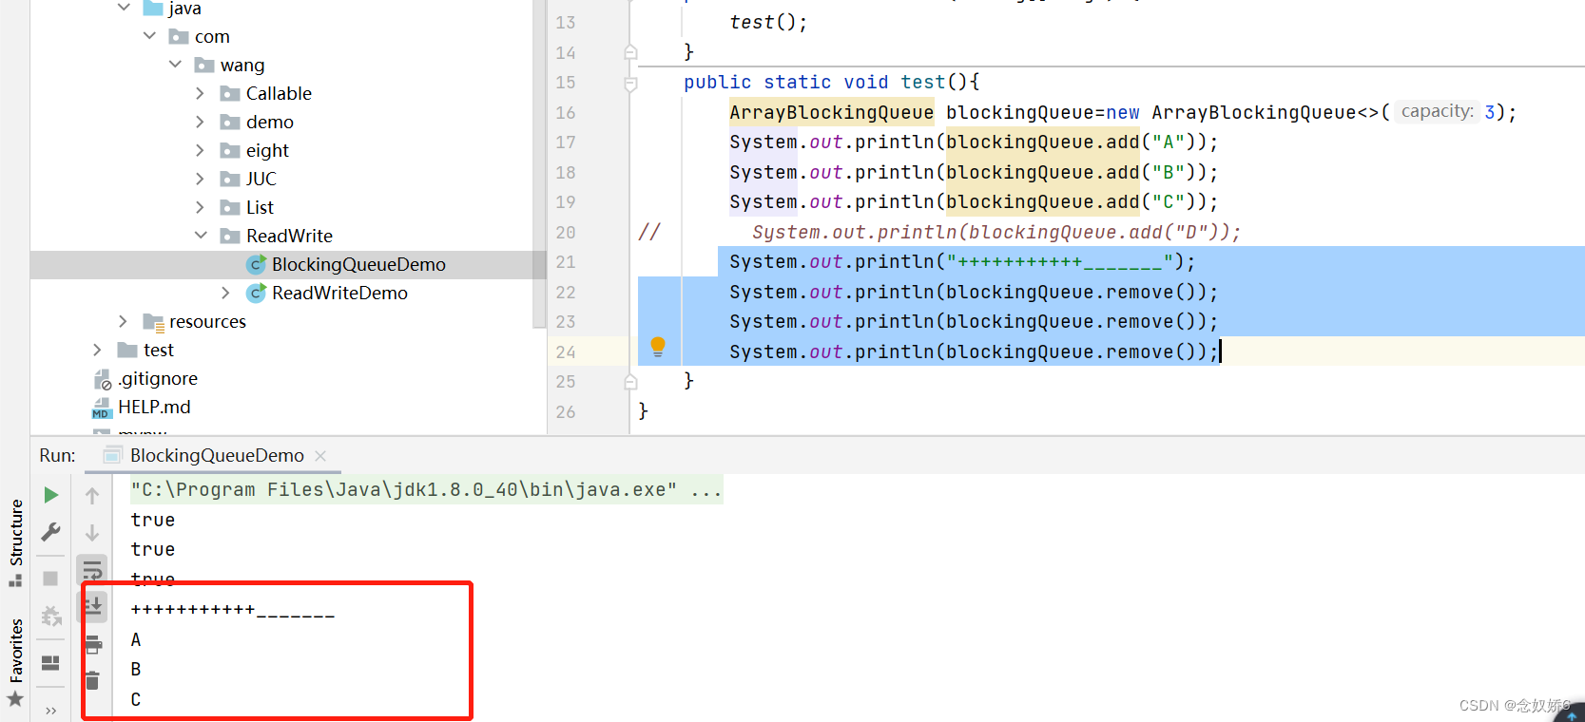Click the restore layout icon
1585x722 pixels.
tap(50, 662)
